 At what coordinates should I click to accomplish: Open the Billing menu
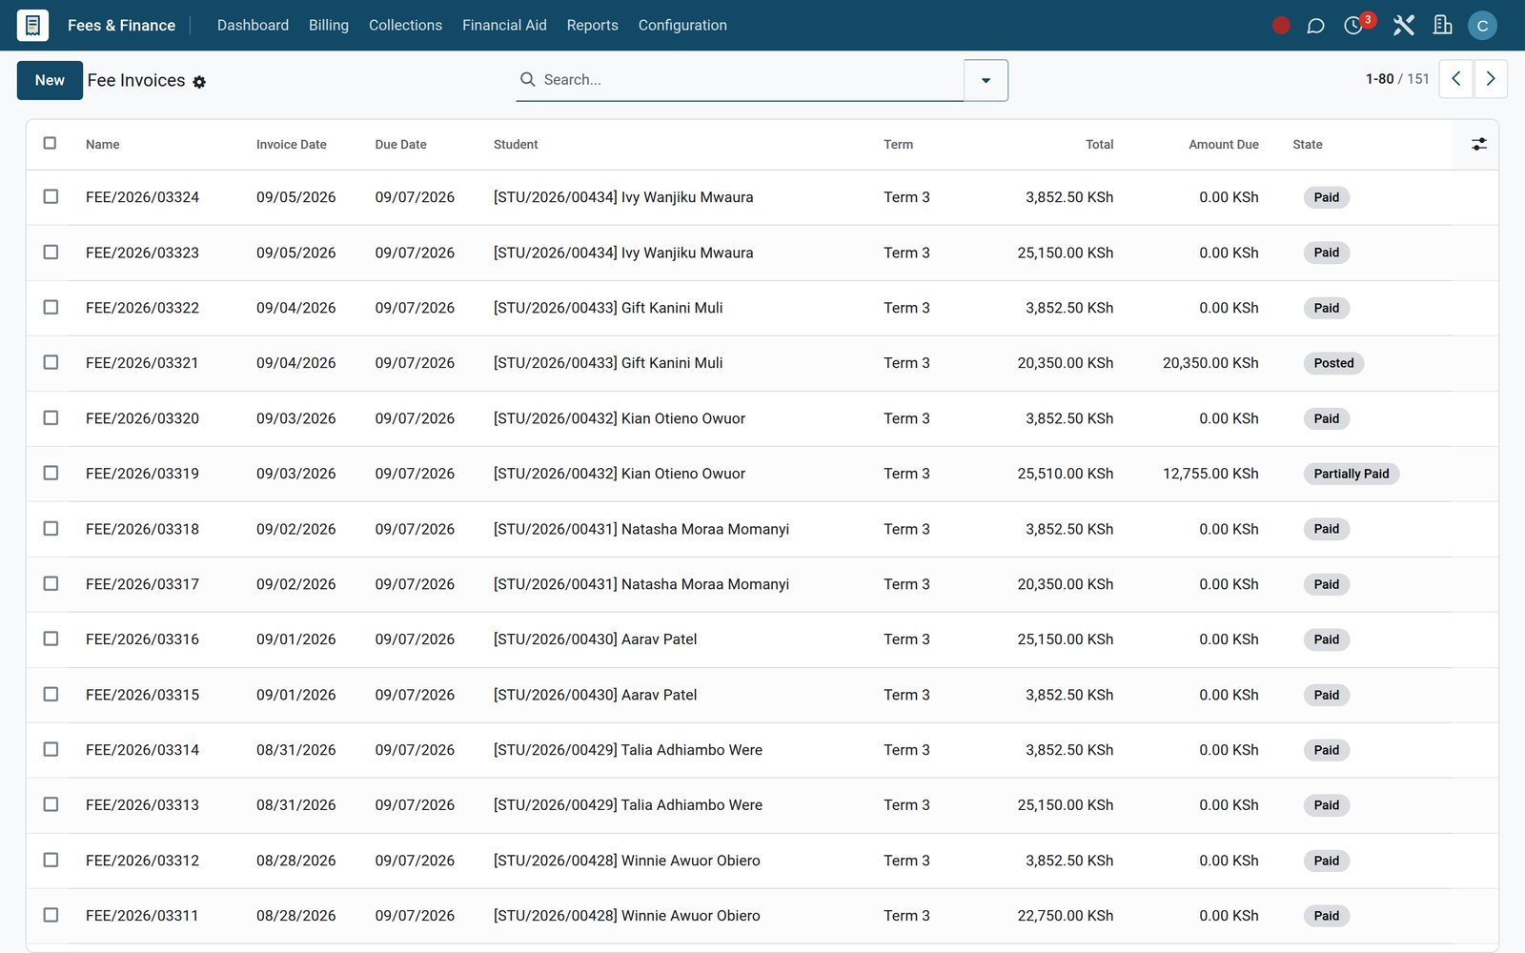coord(329,26)
